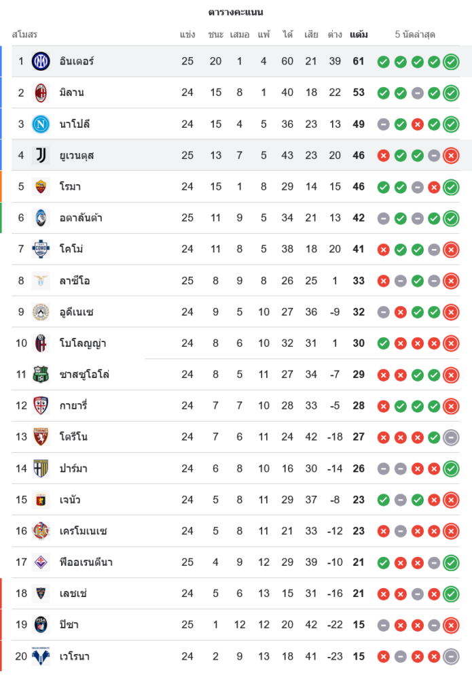Click the Bologna club crest
Screen dimensions: 472x680
[x=41, y=343]
